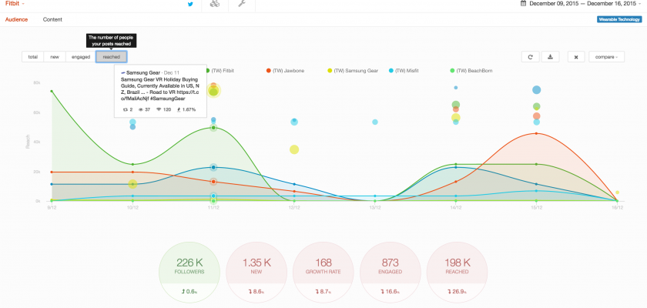Open the Fitbit account dropdown
Image resolution: width=647 pixels, height=308 pixels.
[15, 5]
